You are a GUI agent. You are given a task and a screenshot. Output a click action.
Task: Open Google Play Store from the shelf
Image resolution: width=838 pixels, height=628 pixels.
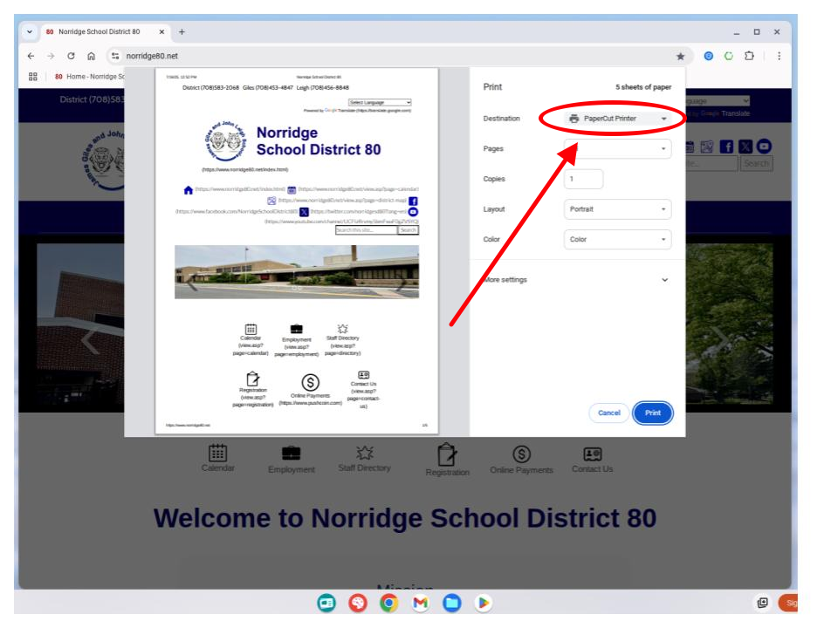coord(483,603)
